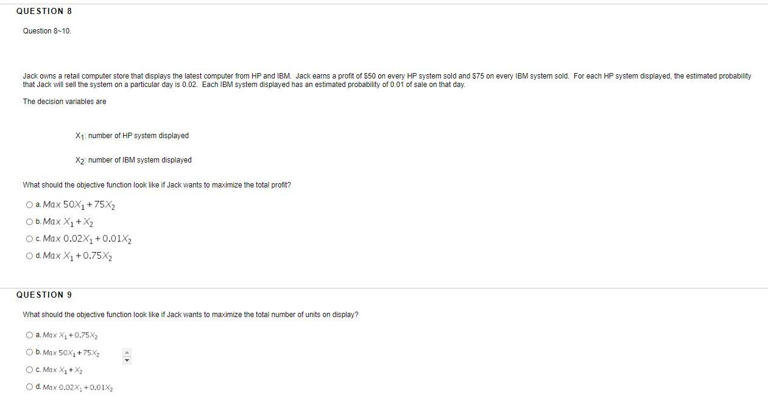Select answer b "Max X1 + X2" for Question 8
This screenshot has height=406, width=768.
(29, 221)
